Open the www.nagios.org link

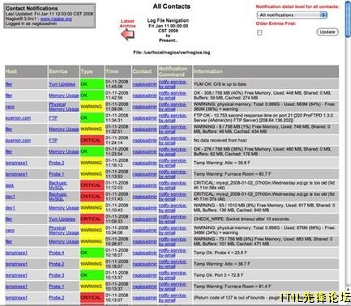(56, 19)
